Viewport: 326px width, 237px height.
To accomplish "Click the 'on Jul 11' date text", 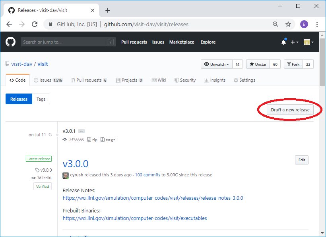I will point(37,135).
